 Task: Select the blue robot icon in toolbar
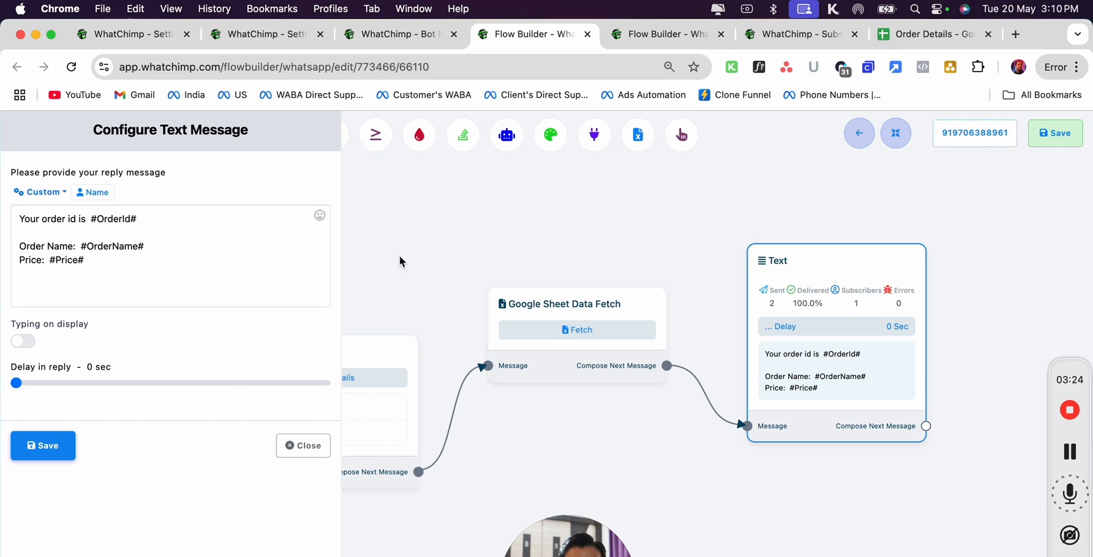pyautogui.click(x=507, y=135)
